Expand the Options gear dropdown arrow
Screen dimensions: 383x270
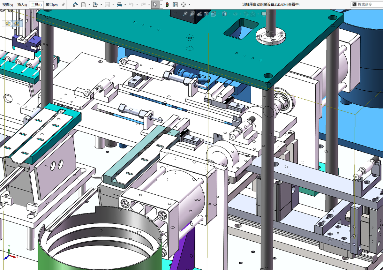click(x=189, y=5)
